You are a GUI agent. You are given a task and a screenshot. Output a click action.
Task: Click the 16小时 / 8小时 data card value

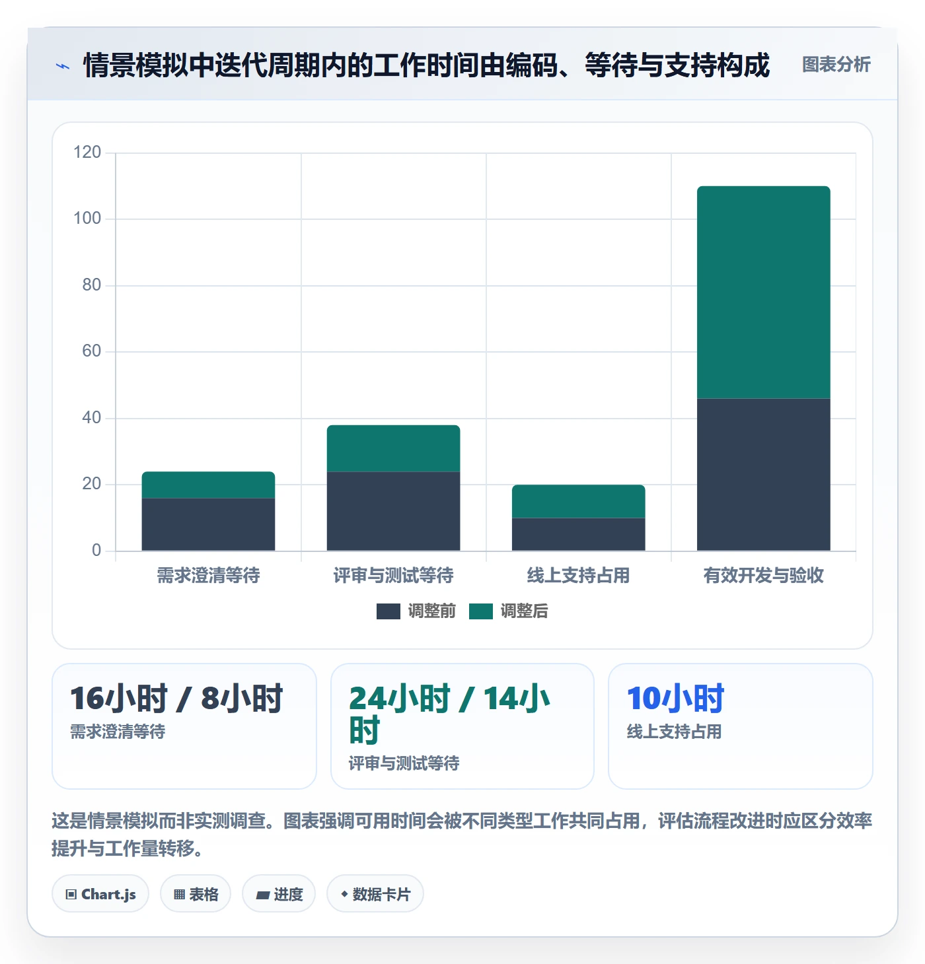176,699
